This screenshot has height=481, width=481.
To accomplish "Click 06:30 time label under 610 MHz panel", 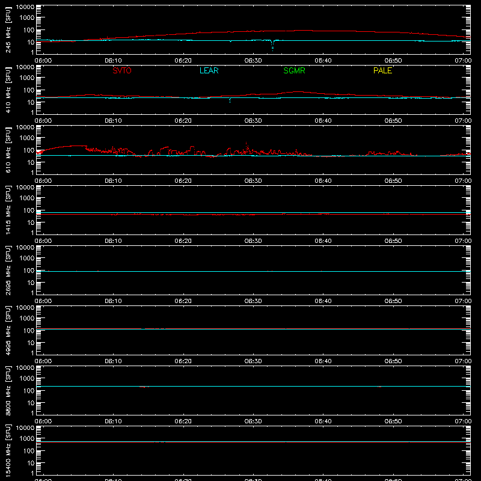I will point(253,181).
